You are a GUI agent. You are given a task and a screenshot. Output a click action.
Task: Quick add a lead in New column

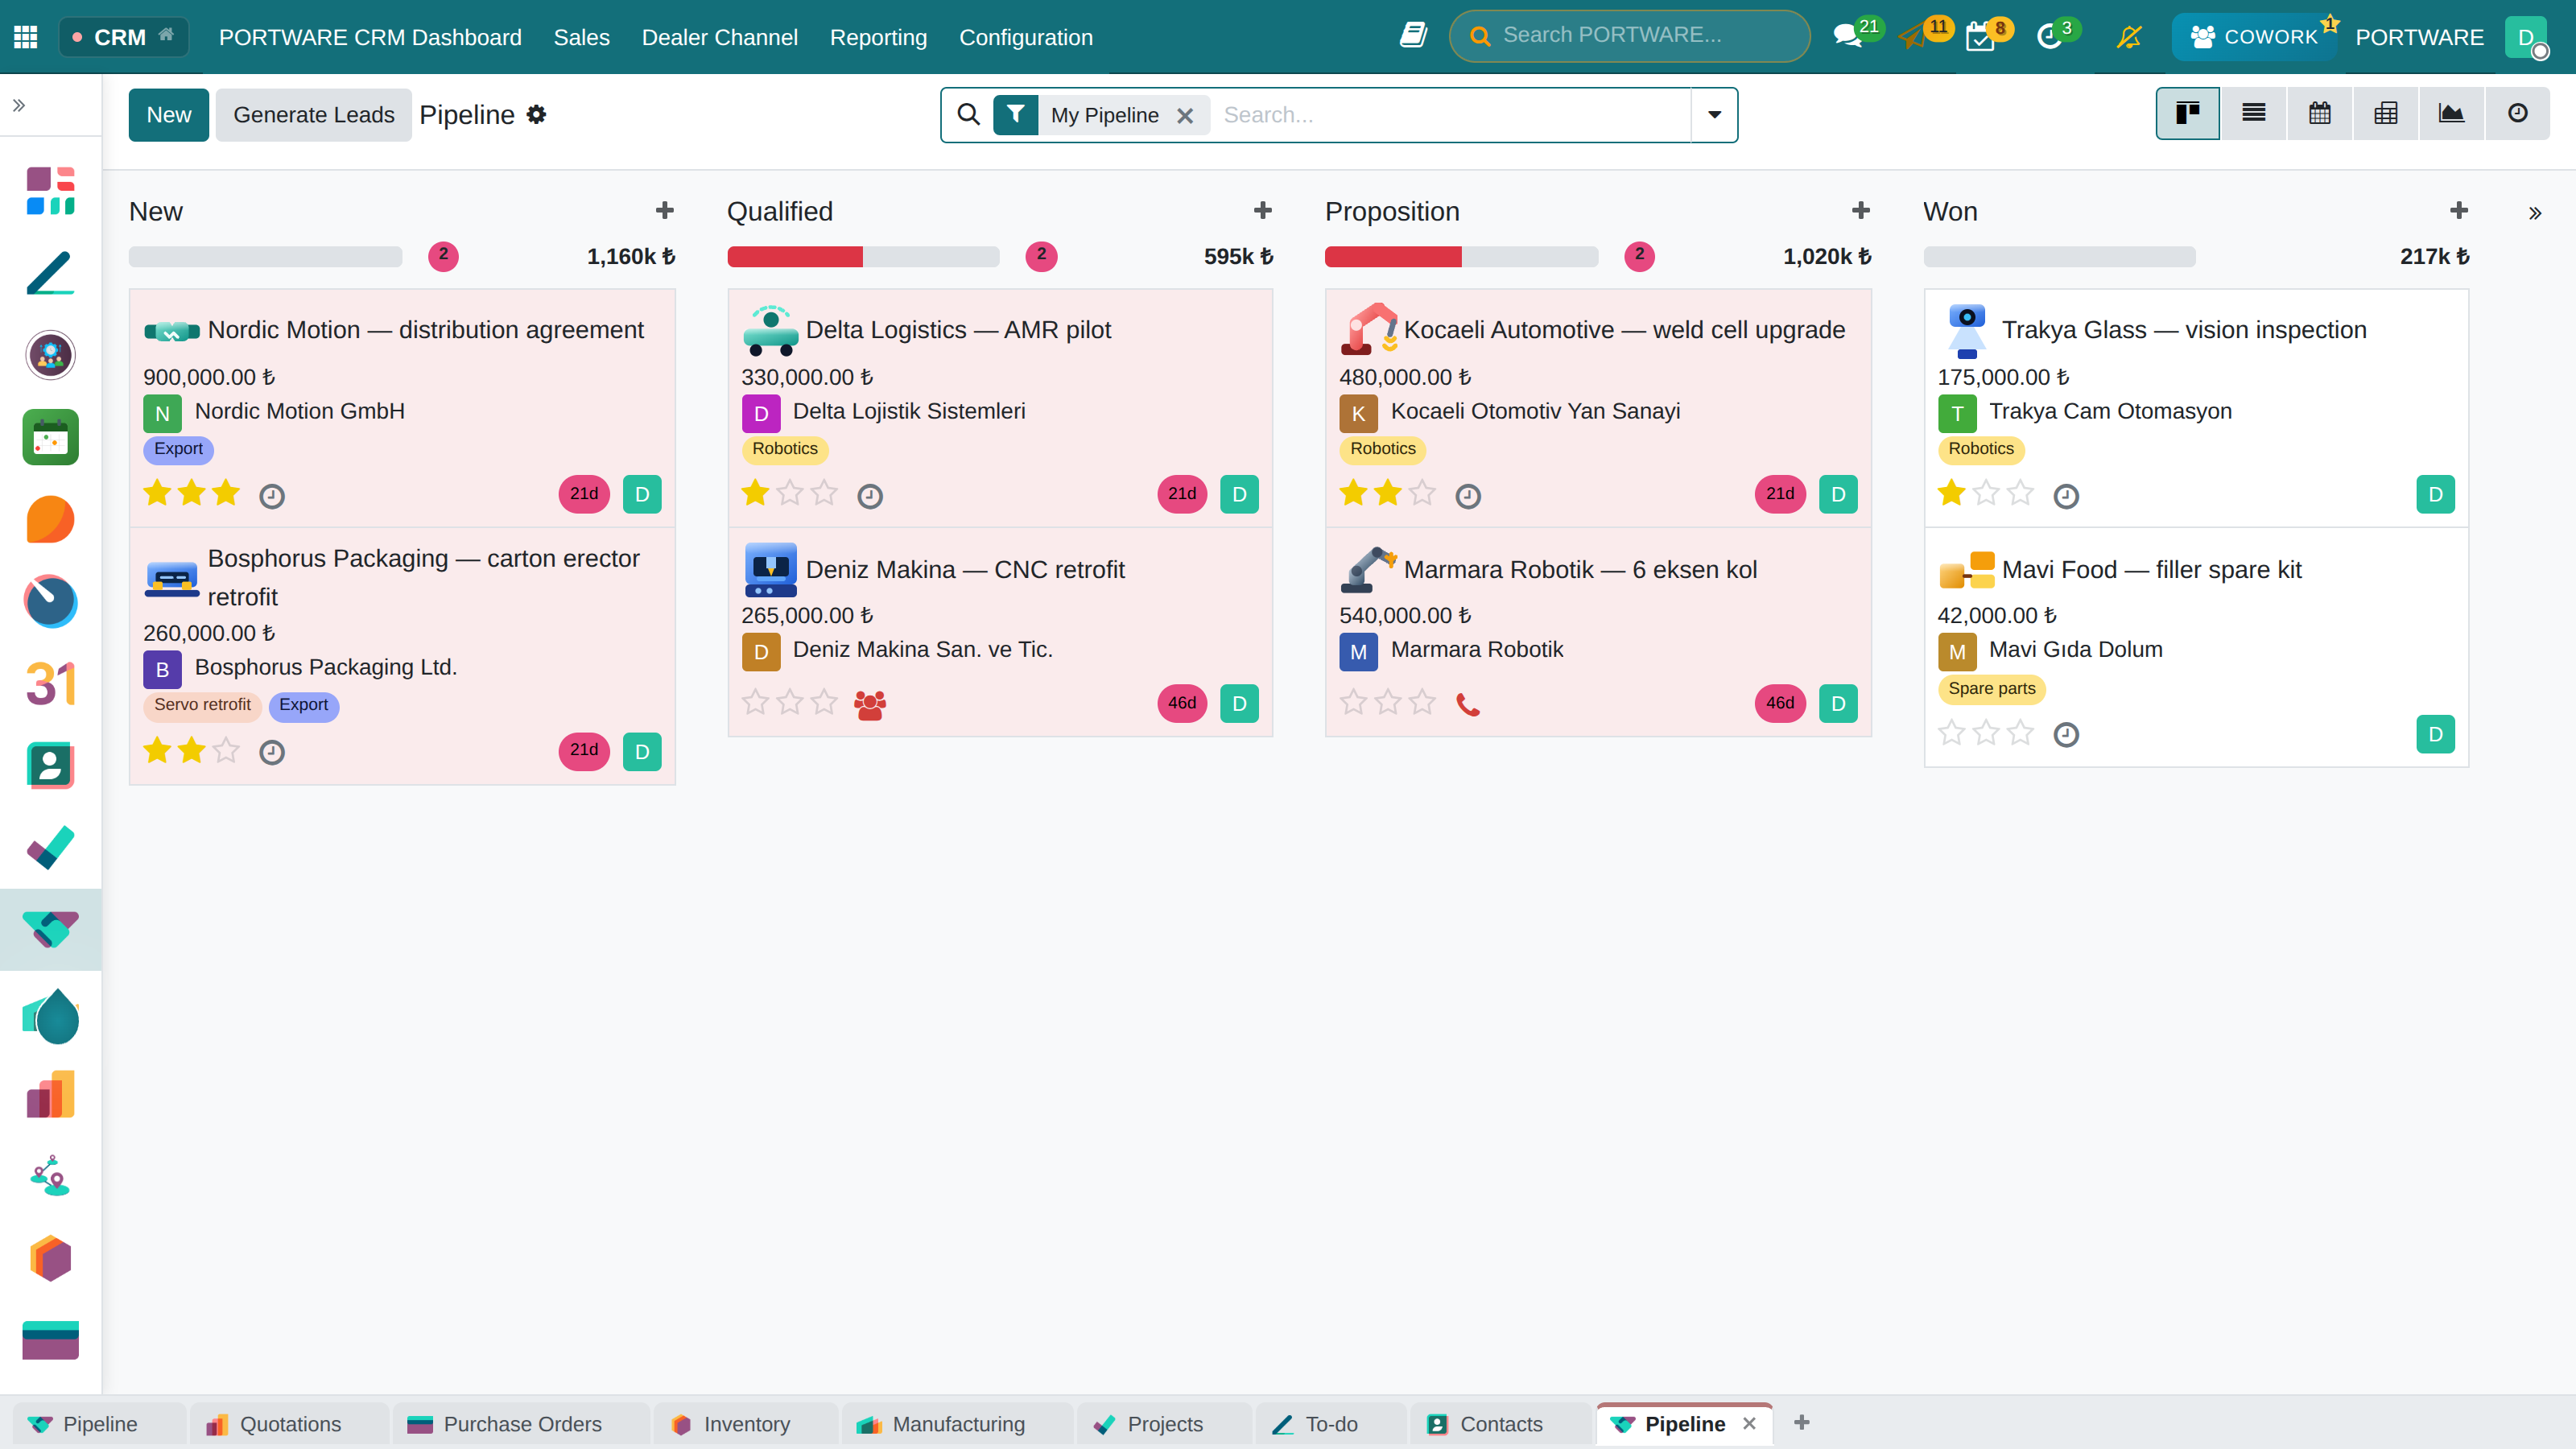[665, 211]
